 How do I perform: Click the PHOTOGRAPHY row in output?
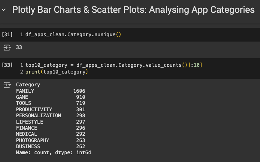32,140
